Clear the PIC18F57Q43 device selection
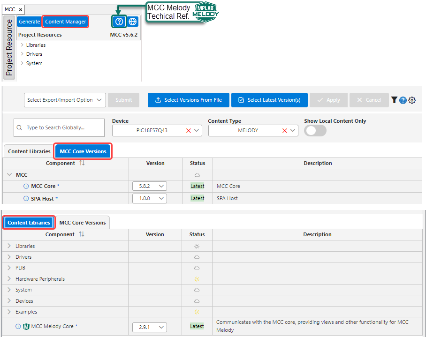The width and height of the screenshot is (426, 337). point(189,130)
